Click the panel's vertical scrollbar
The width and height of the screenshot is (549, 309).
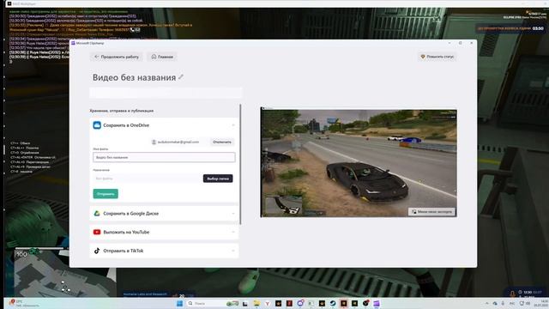(240, 164)
